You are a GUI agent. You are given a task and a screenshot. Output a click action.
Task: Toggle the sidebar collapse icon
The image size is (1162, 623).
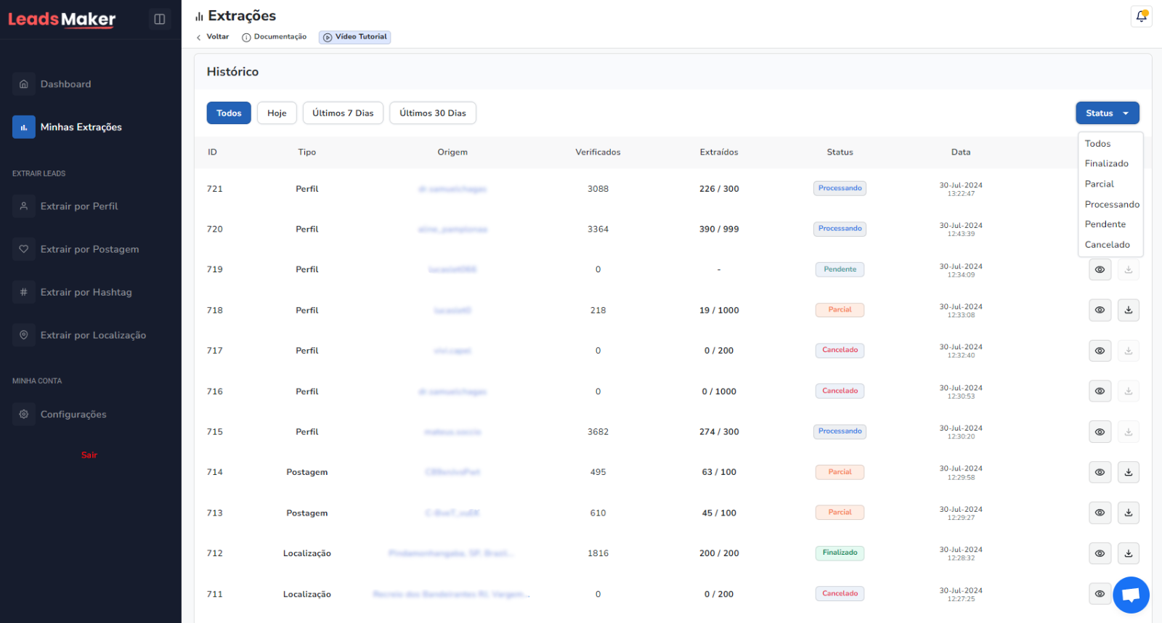(x=160, y=19)
